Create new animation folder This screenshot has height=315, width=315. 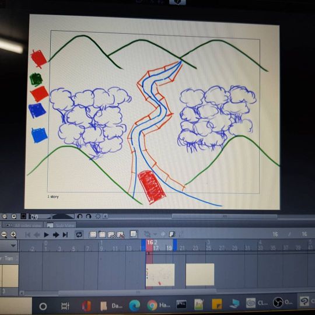(x=93, y=235)
